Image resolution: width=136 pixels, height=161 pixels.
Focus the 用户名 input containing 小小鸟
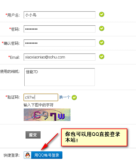[60, 15]
